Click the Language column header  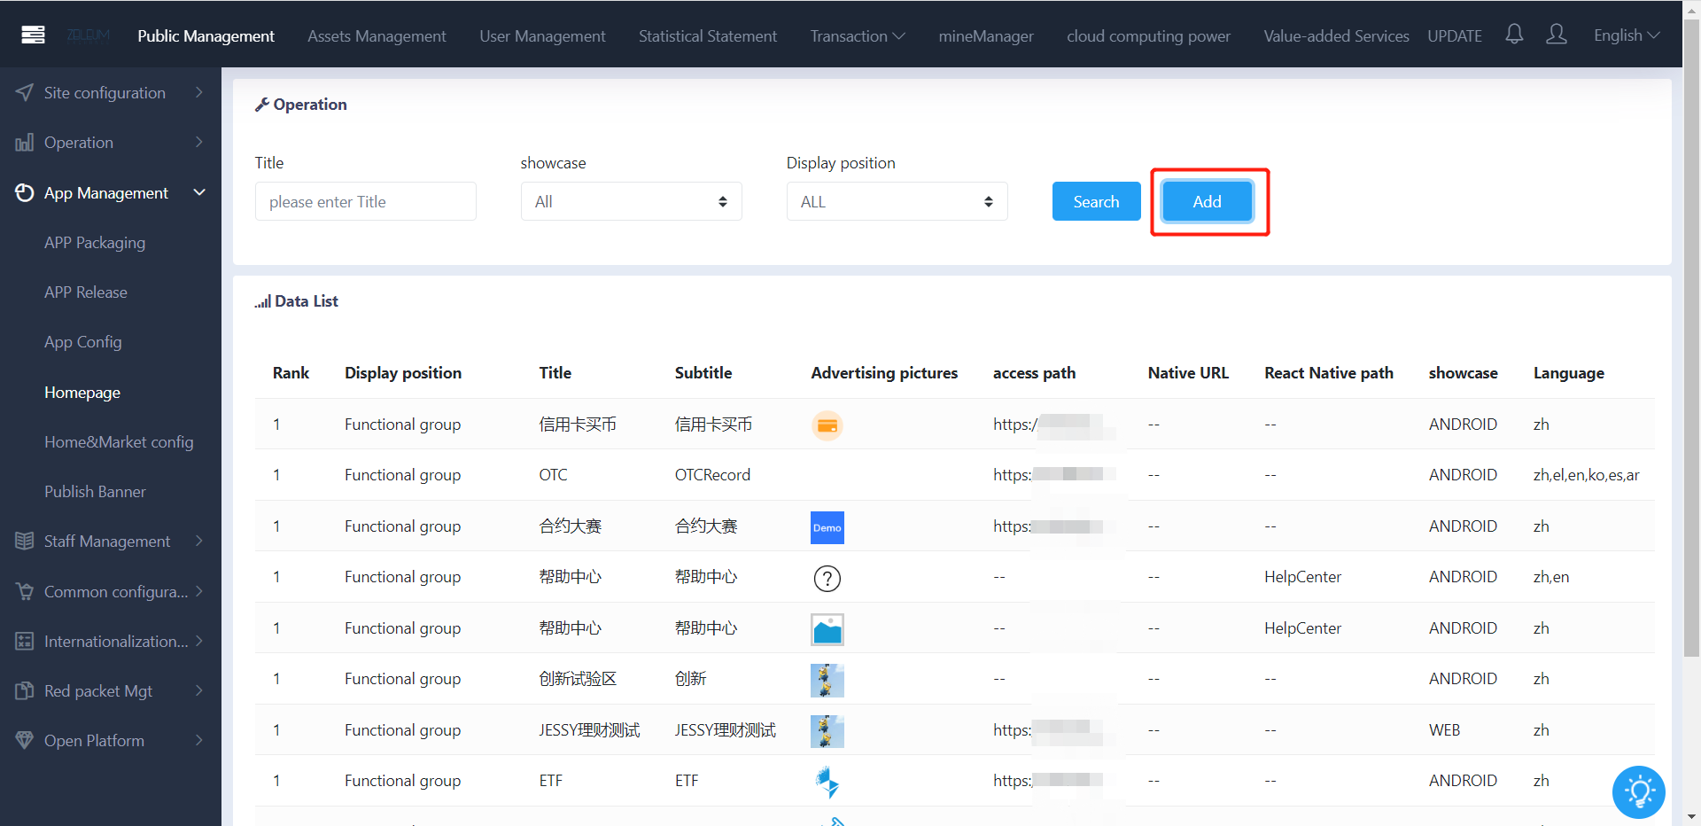tap(1568, 373)
